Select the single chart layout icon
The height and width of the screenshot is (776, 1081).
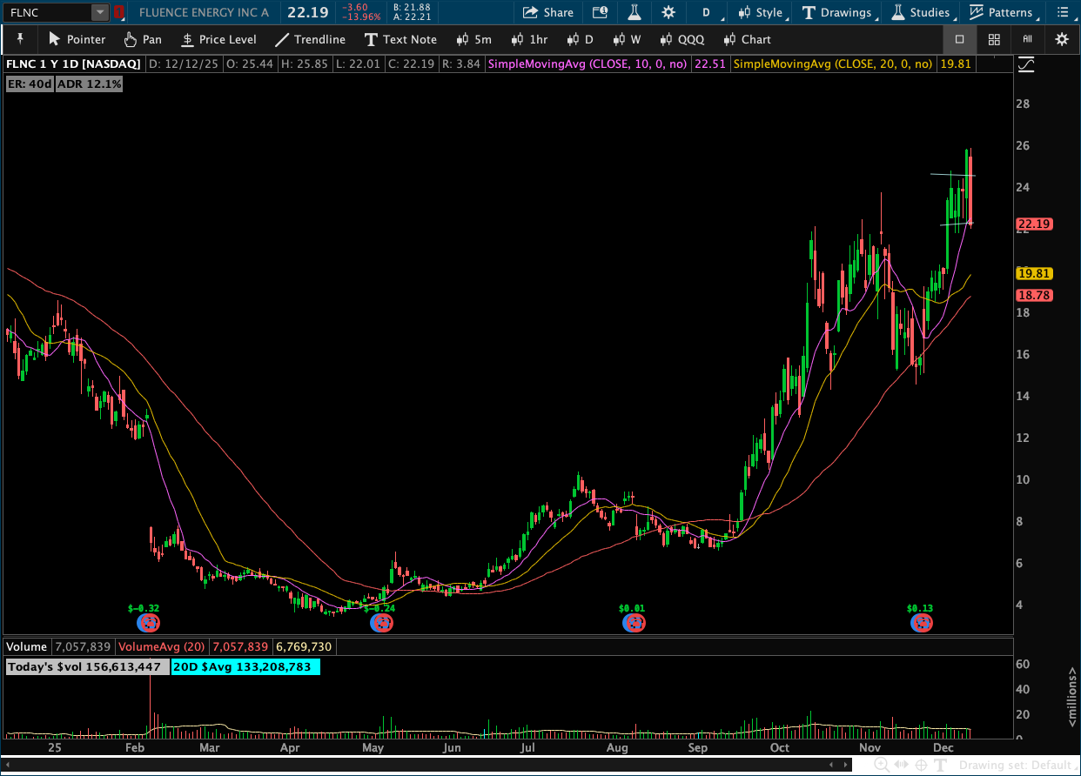(x=959, y=39)
